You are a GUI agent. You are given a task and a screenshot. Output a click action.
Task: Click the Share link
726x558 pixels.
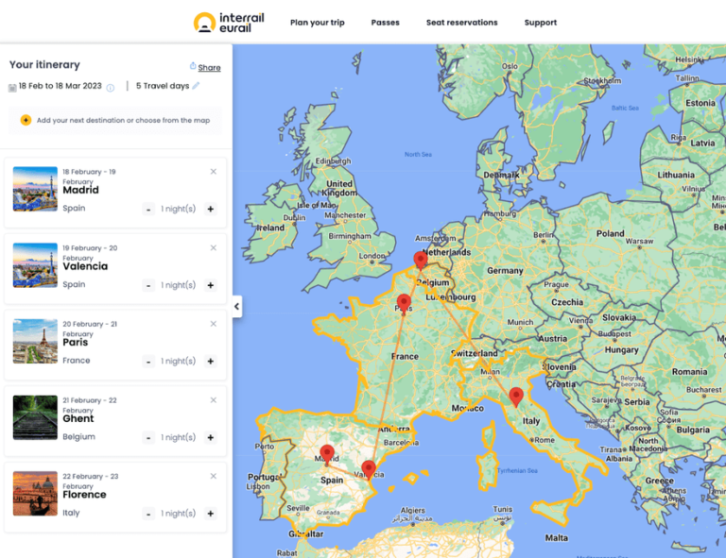[x=208, y=67]
